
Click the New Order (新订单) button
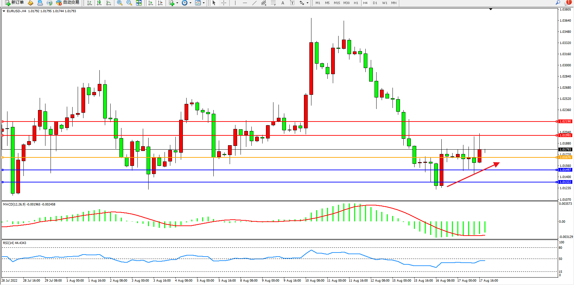click(x=14, y=3)
